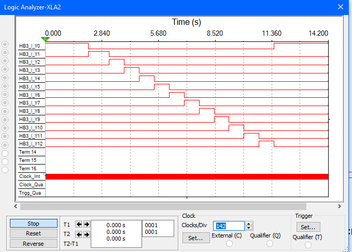Viewport: 352px width, 252px height.
Task: Close the Logic Analyzer-XLA2 window
Action: (x=341, y=7)
